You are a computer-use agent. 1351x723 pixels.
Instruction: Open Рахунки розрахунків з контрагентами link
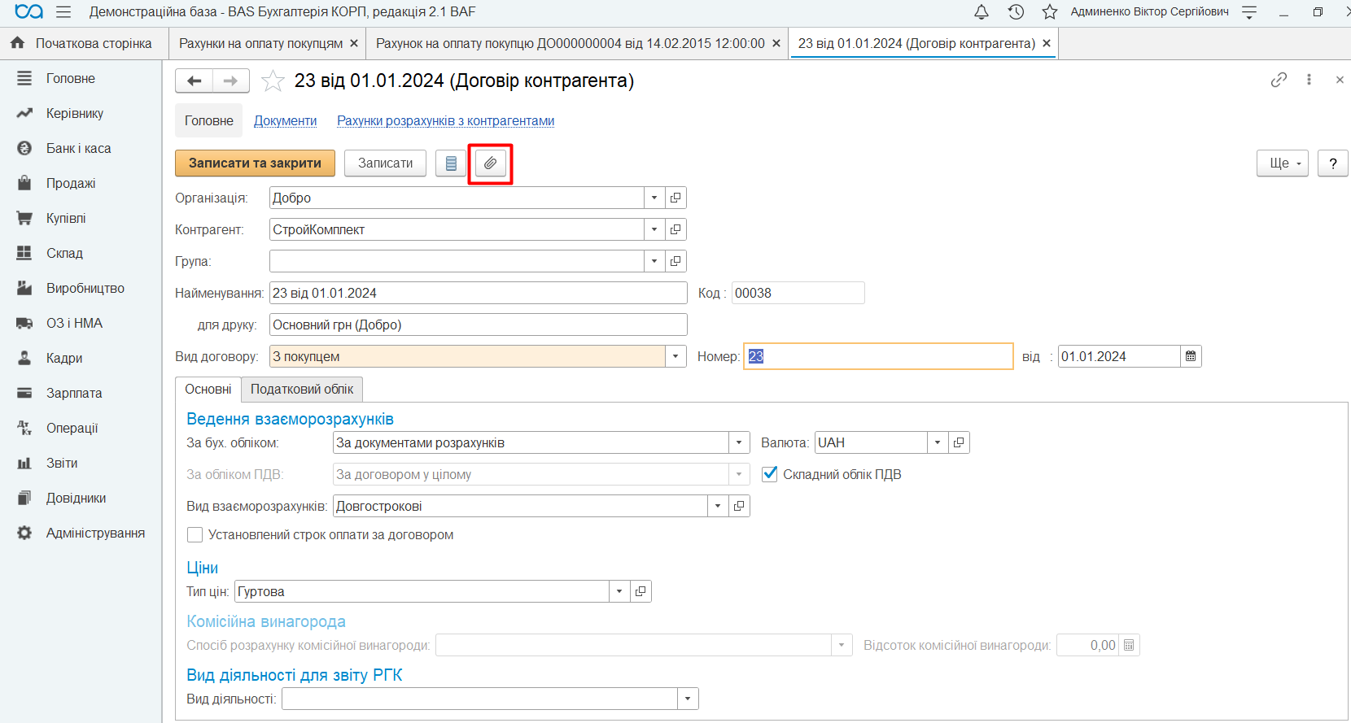(x=445, y=120)
